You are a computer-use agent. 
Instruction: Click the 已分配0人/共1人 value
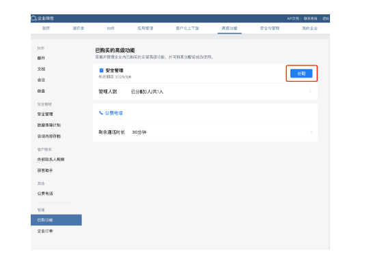coord(148,91)
